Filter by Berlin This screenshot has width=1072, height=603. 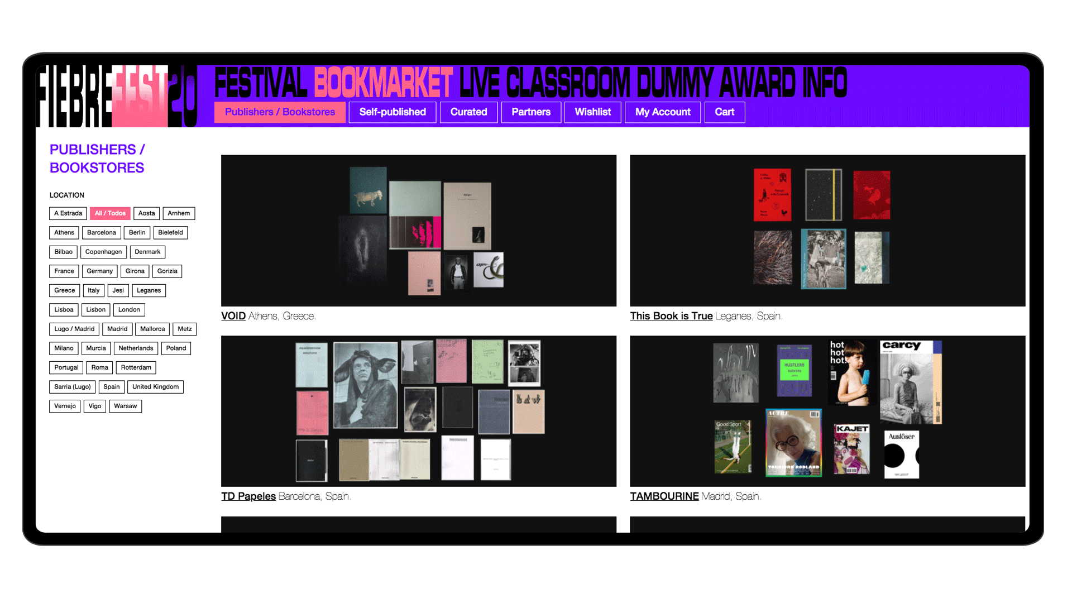pyautogui.click(x=137, y=233)
